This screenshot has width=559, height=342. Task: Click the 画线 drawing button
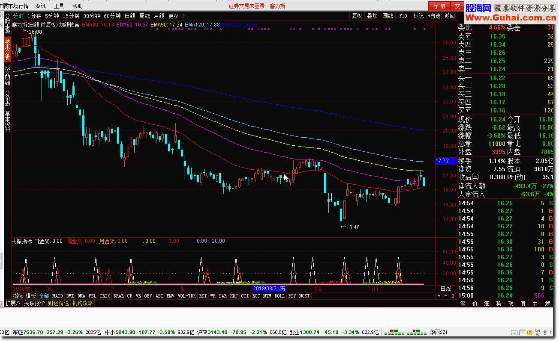(x=388, y=16)
